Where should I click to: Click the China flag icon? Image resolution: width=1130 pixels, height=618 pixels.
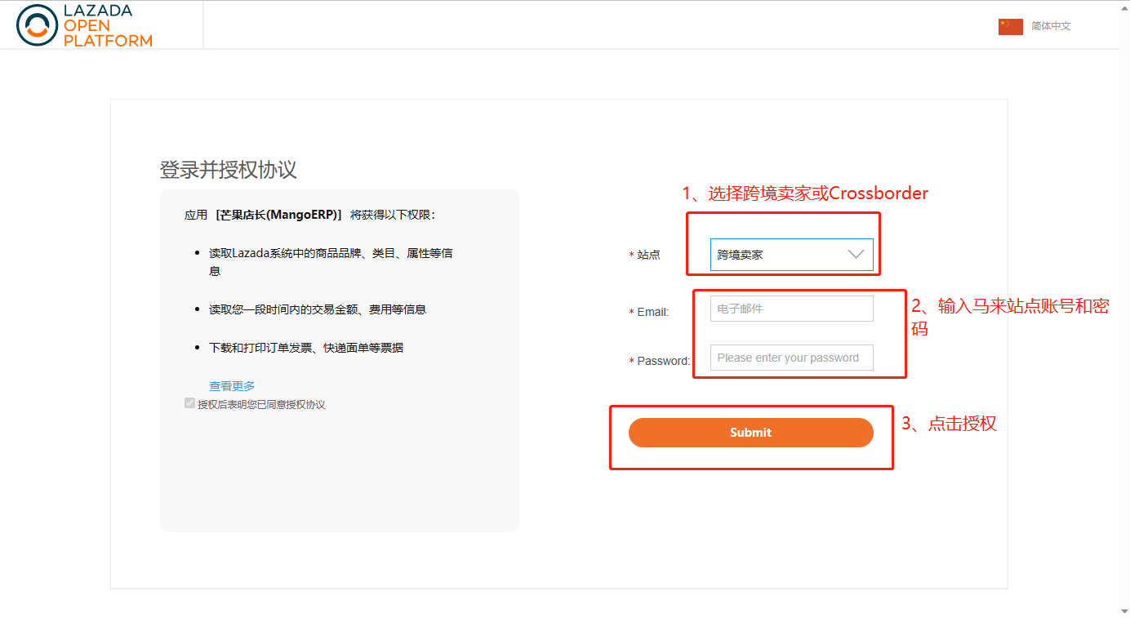coord(1011,26)
